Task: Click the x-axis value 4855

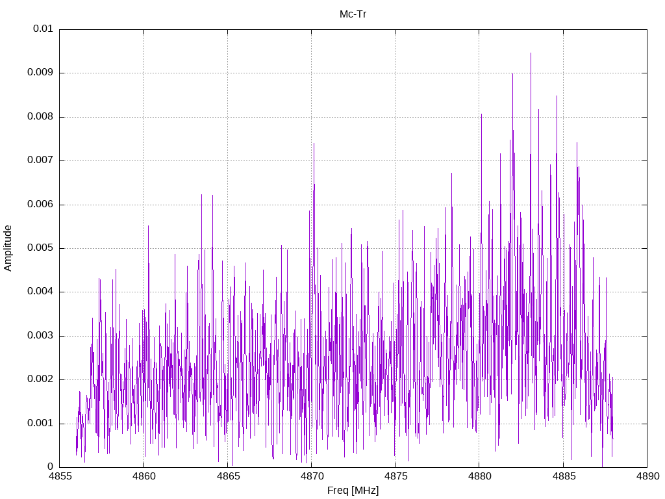Action: [x=59, y=476]
